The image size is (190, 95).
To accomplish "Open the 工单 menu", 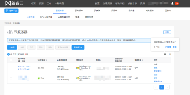I will 49,3.
